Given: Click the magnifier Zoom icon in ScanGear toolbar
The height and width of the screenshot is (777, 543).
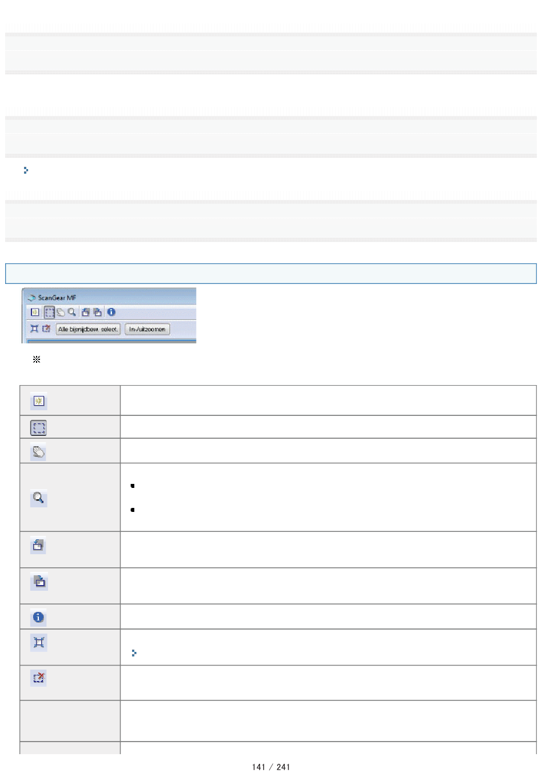Looking at the screenshot, I should 71,313.
